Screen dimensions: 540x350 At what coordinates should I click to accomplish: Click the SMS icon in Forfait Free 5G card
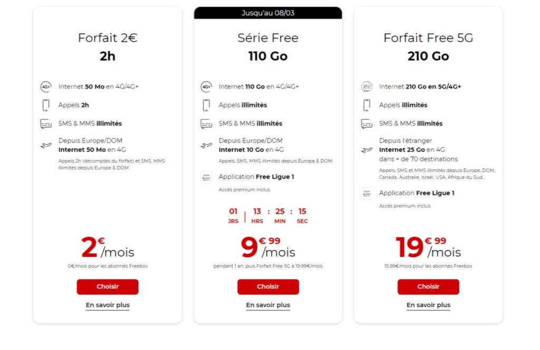(x=367, y=124)
